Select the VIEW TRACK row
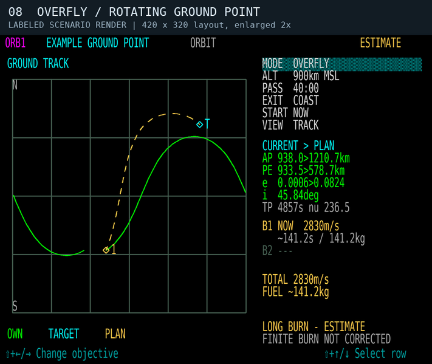Screen dimensions: 432x364 pyautogui.click(x=290, y=125)
